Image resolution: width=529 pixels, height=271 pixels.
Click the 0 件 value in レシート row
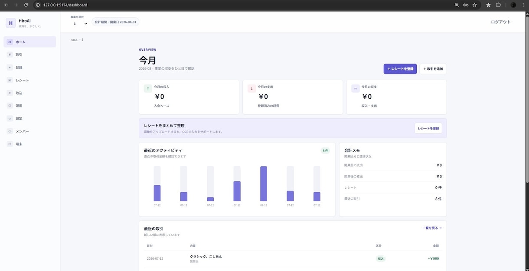point(438,187)
